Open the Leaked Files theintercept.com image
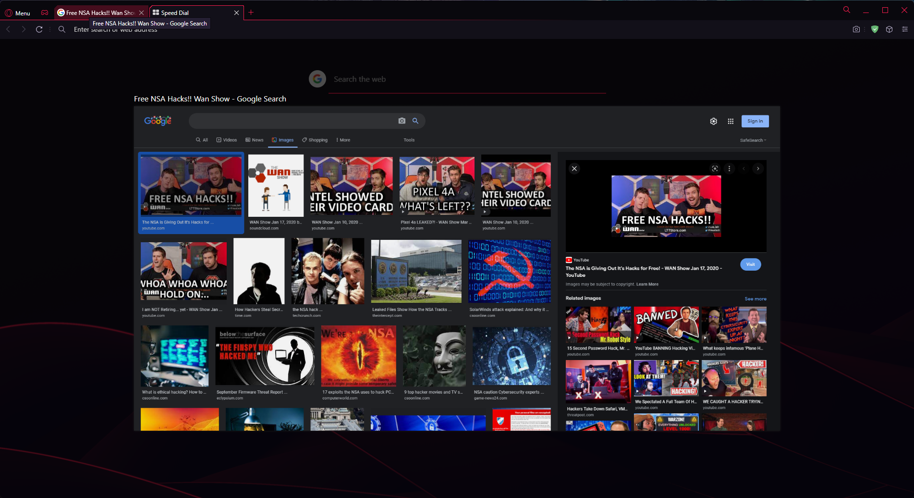This screenshot has width=914, height=498. tap(416, 271)
